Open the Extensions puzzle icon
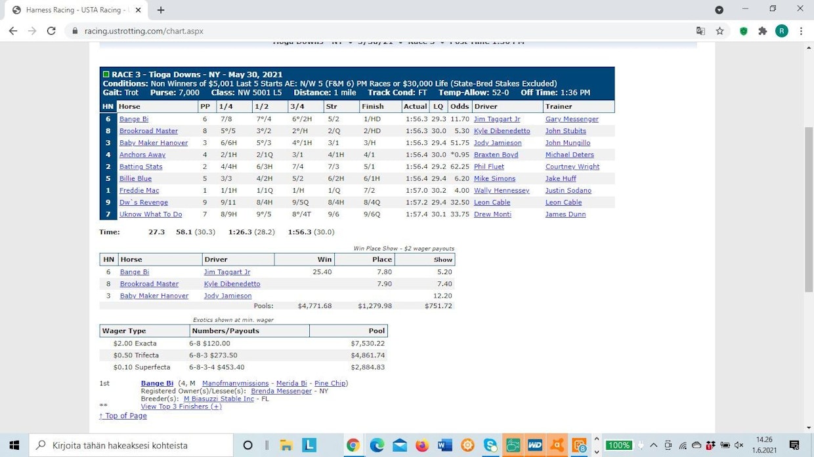 coord(762,31)
